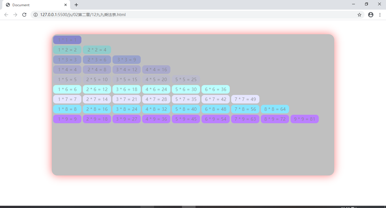Click the cell "5 * 8 = 40"
The image size is (386, 208).
186,109
